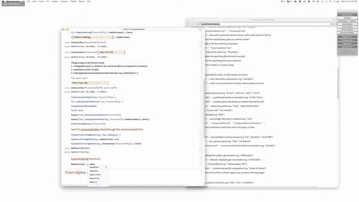Screen dimensions: 359x202
Task: Click the menu bar date and time
Action: pos(349,1)
